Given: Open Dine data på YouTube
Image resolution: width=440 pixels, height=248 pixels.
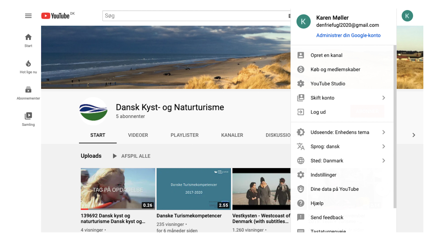Looking at the screenshot, I should [x=334, y=189].
